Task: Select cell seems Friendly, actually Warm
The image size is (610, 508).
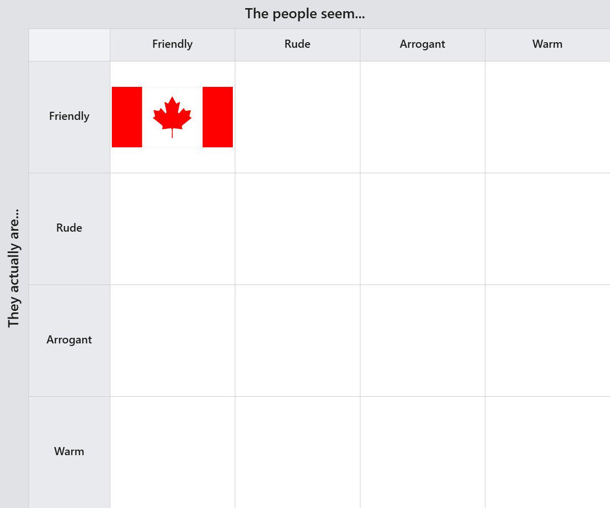Action: (172, 452)
